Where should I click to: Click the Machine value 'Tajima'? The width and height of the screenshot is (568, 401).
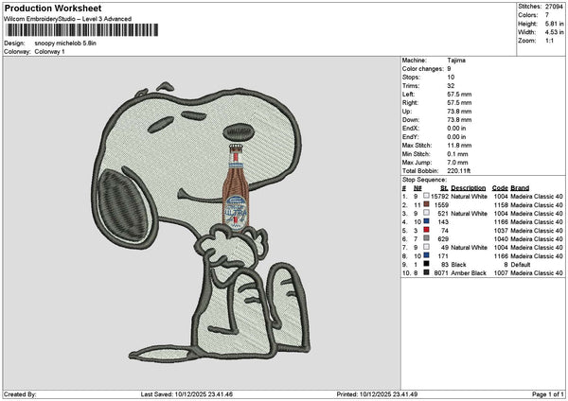pyautogui.click(x=456, y=61)
